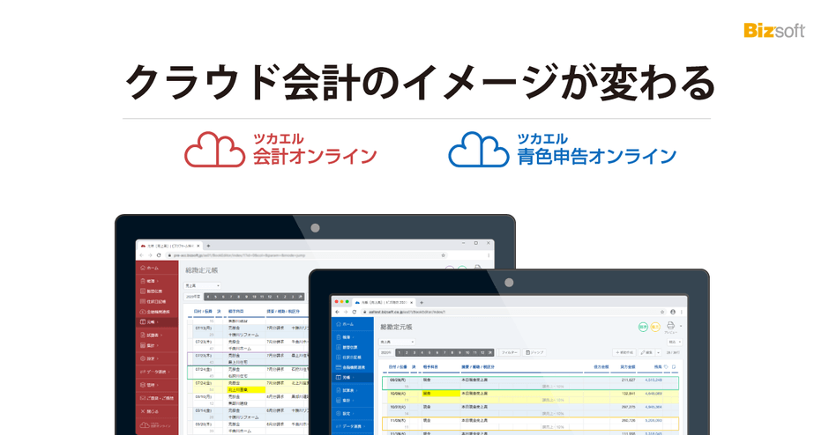Open Chrome kebab menu in red-sidebar window
Viewport: 829px width, 435px height.
click(x=489, y=255)
